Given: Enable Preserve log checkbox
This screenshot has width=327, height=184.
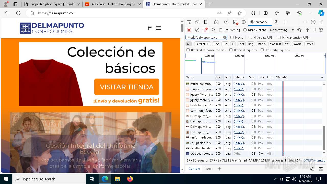Looking at the screenshot, I should [221, 30].
